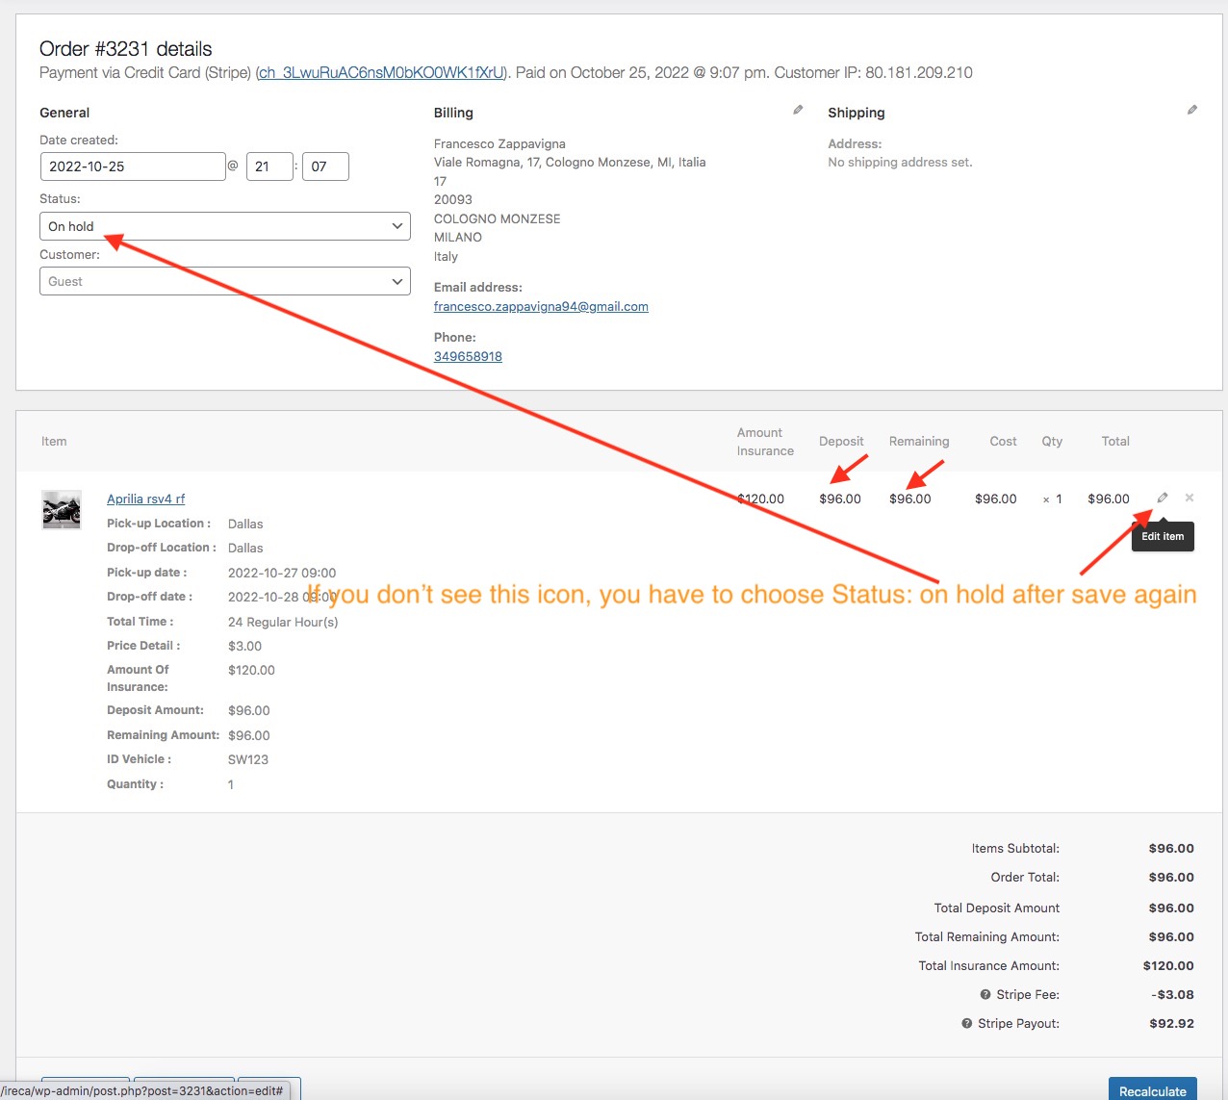The image size is (1228, 1100).
Task: Click the hour field showing 21
Action: [x=269, y=166]
